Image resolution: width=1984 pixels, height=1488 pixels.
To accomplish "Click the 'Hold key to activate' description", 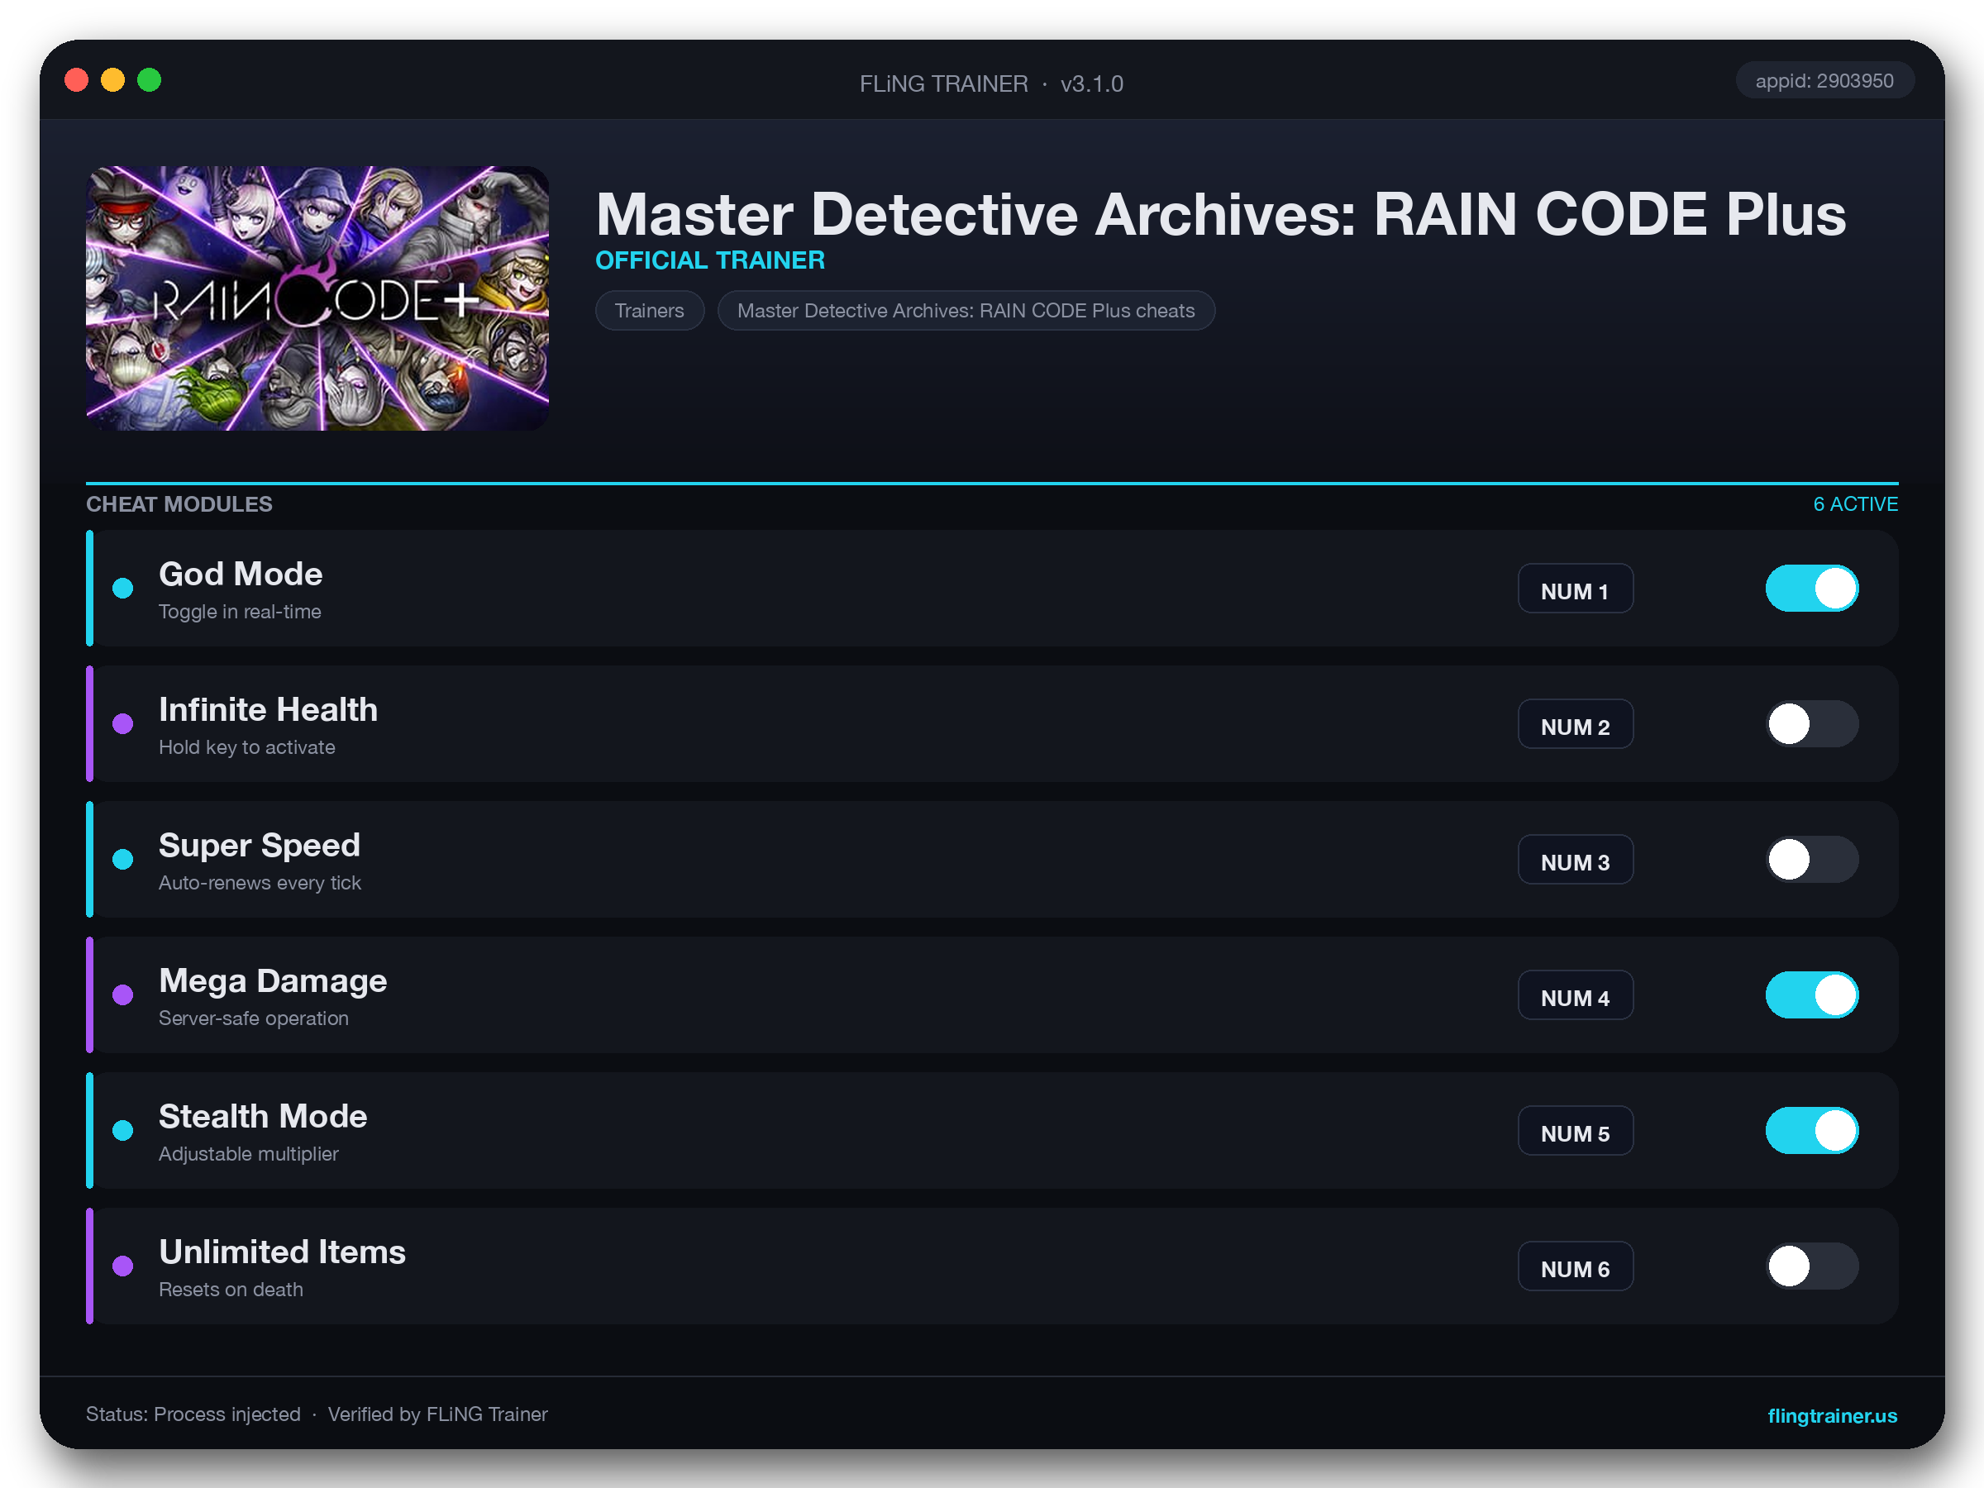I will tap(246, 747).
